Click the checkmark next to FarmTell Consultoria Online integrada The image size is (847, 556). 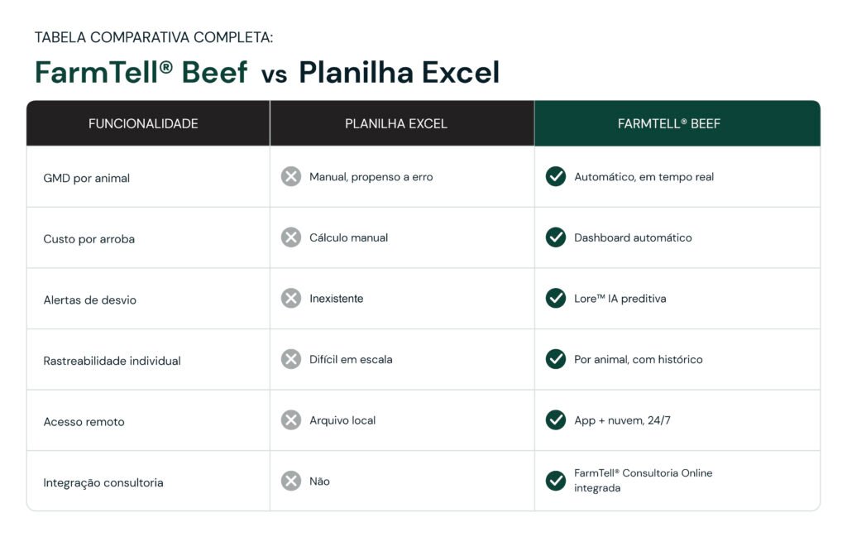coord(555,481)
